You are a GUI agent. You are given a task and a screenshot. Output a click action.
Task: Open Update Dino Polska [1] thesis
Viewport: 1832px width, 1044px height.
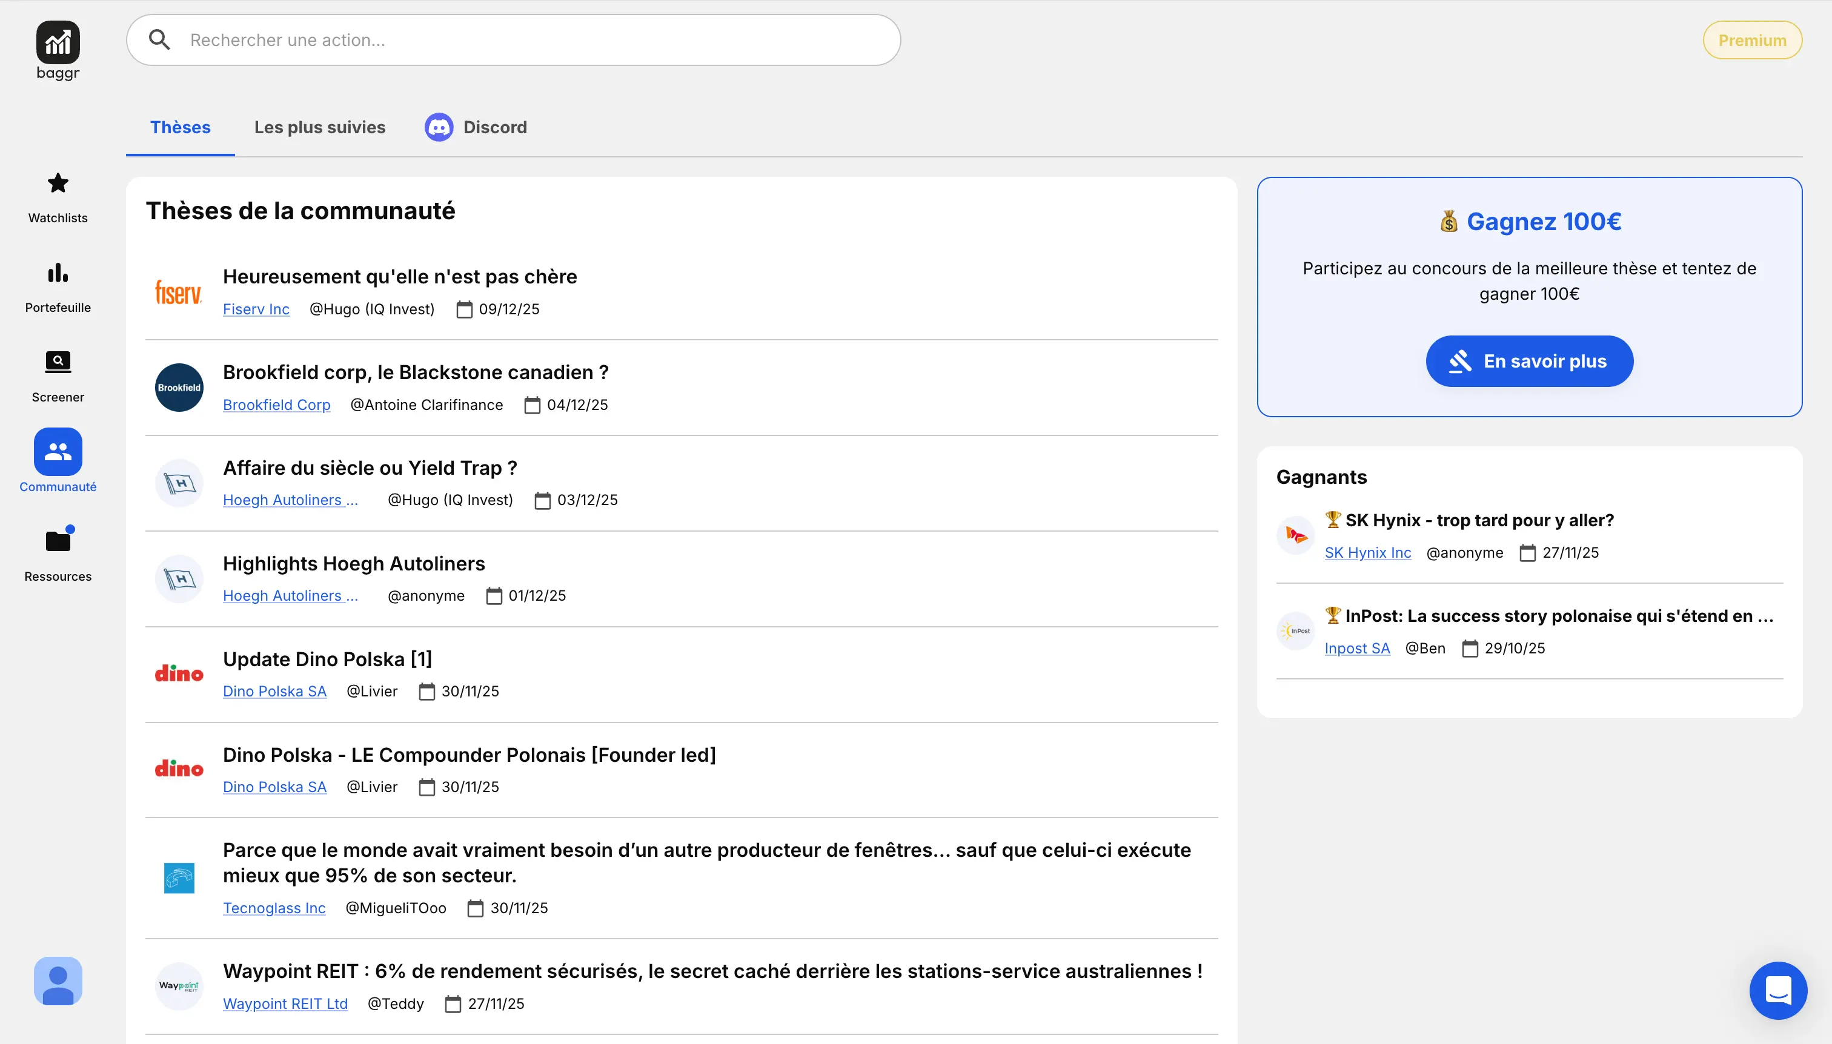click(x=327, y=659)
